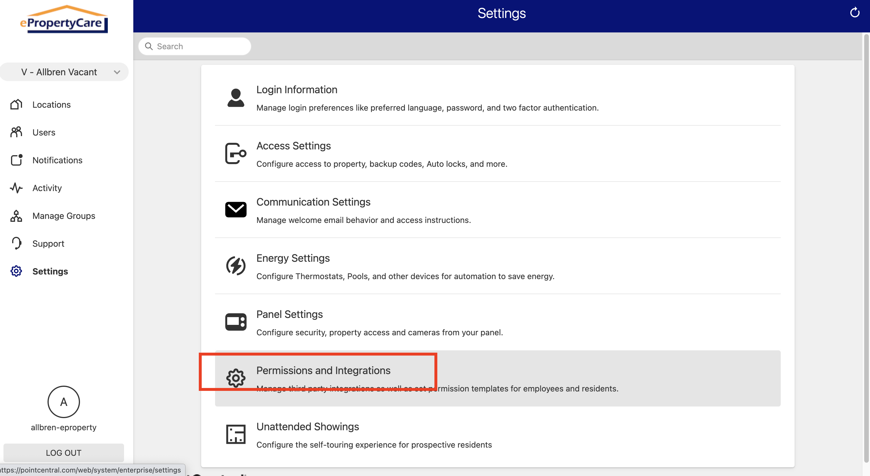Click the Locations house icon
Image resolution: width=870 pixels, height=476 pixels.
tap(16, 105)
